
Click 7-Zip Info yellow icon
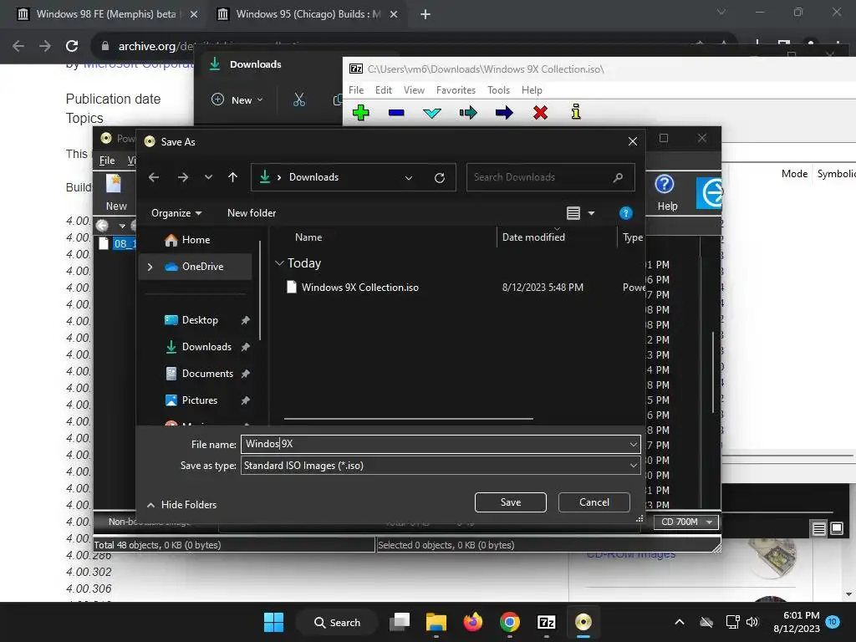pyautogui.click(x=576, y=112)
